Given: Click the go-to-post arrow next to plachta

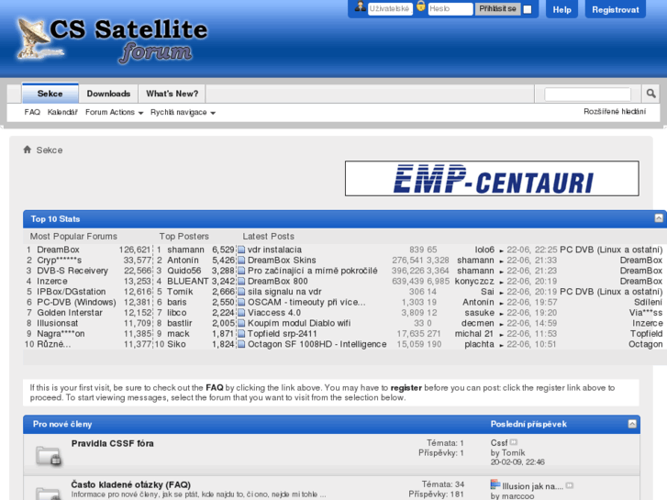Looking at the screenshot, I should 502,345.
